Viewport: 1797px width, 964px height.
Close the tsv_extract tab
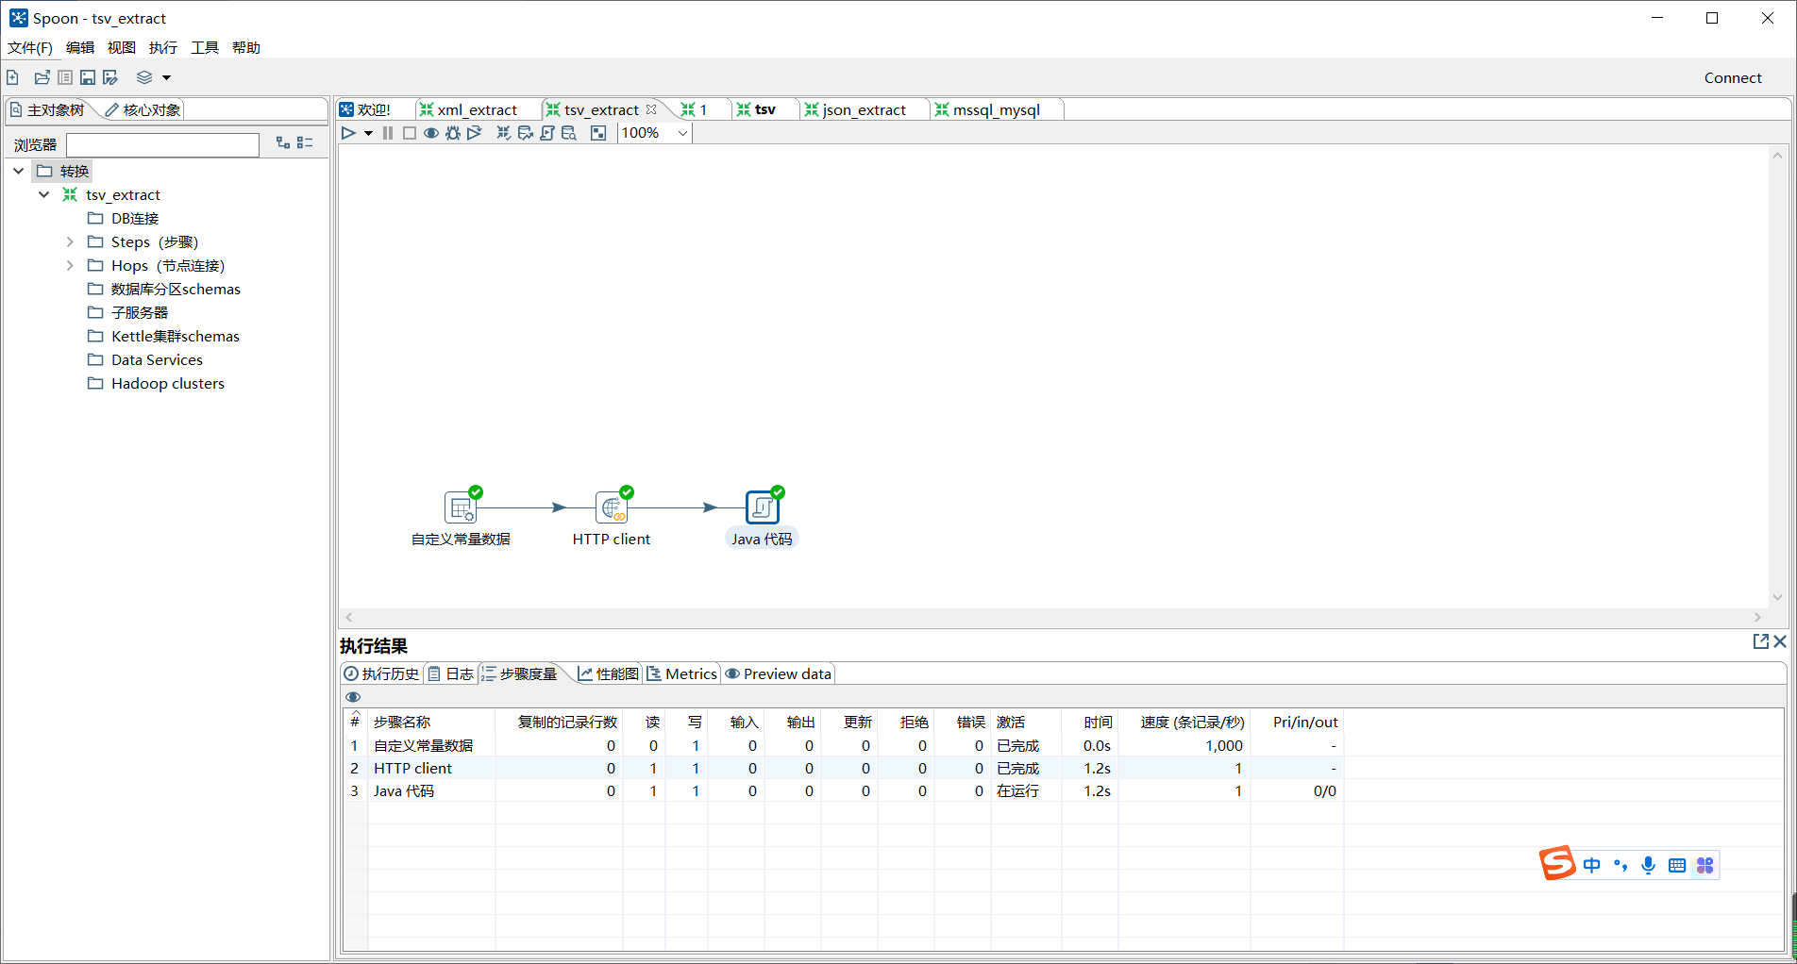[x=651, y=109]
